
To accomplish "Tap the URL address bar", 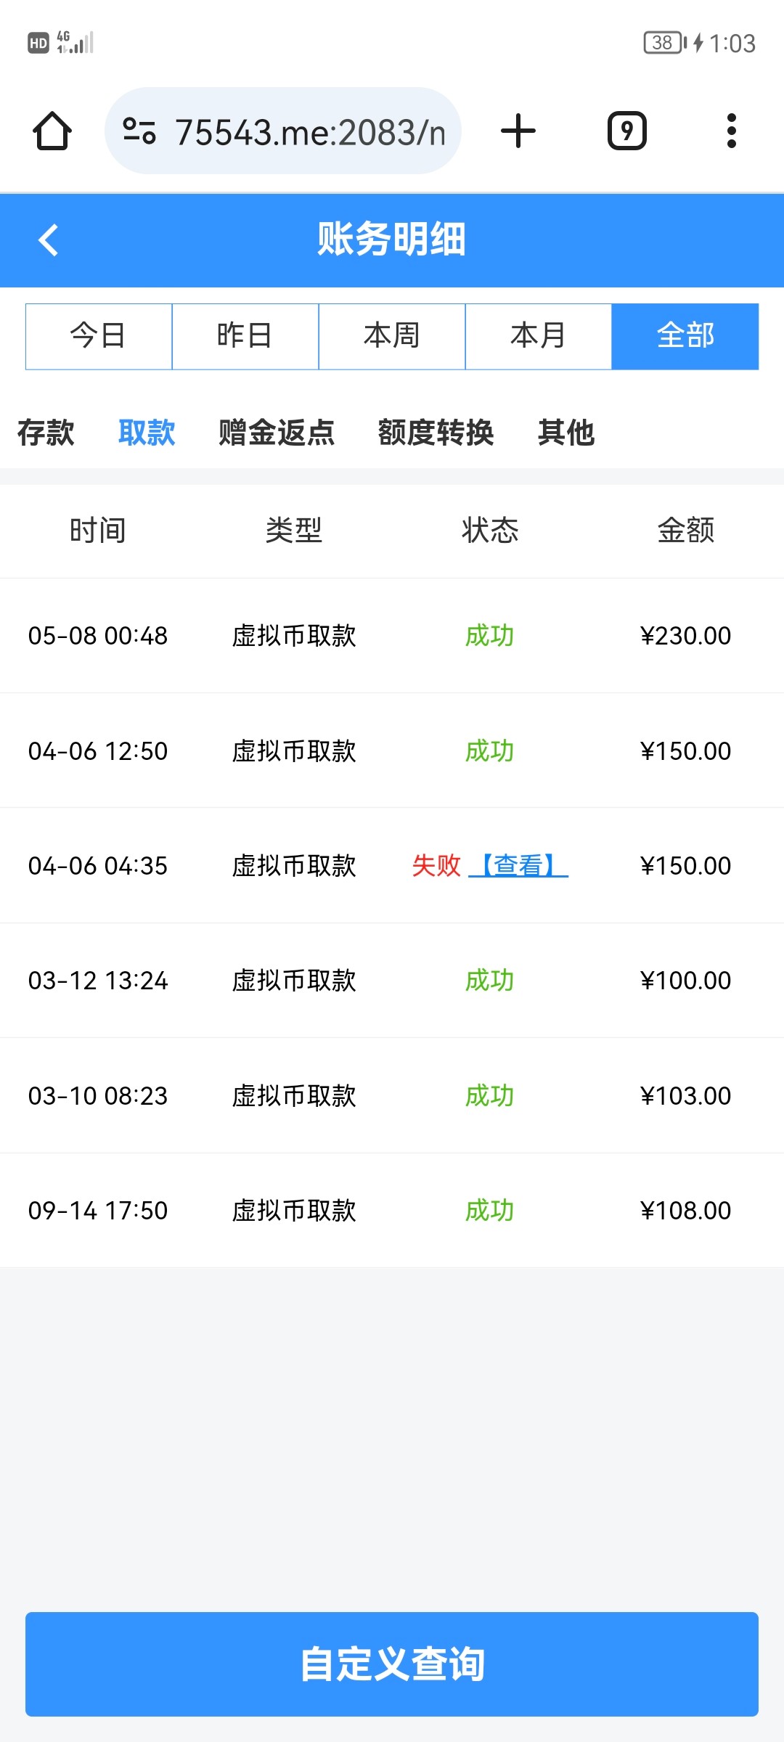I will (309, 131).
